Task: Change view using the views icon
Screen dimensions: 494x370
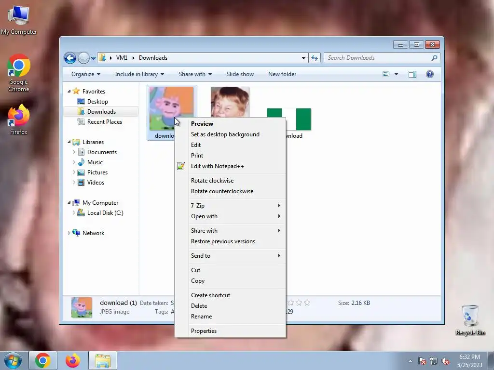Action: pyautogui.click(x=386, y=74)
